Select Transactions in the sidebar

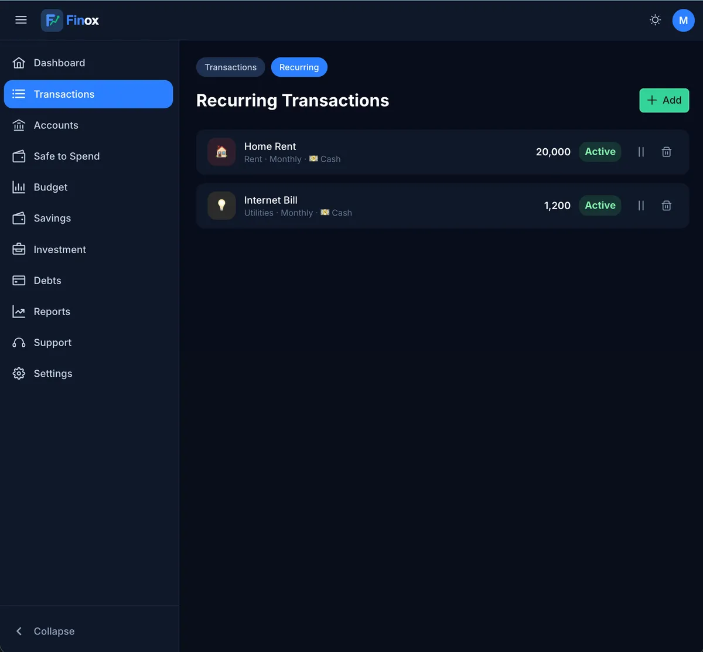click(x=88, y=94)
